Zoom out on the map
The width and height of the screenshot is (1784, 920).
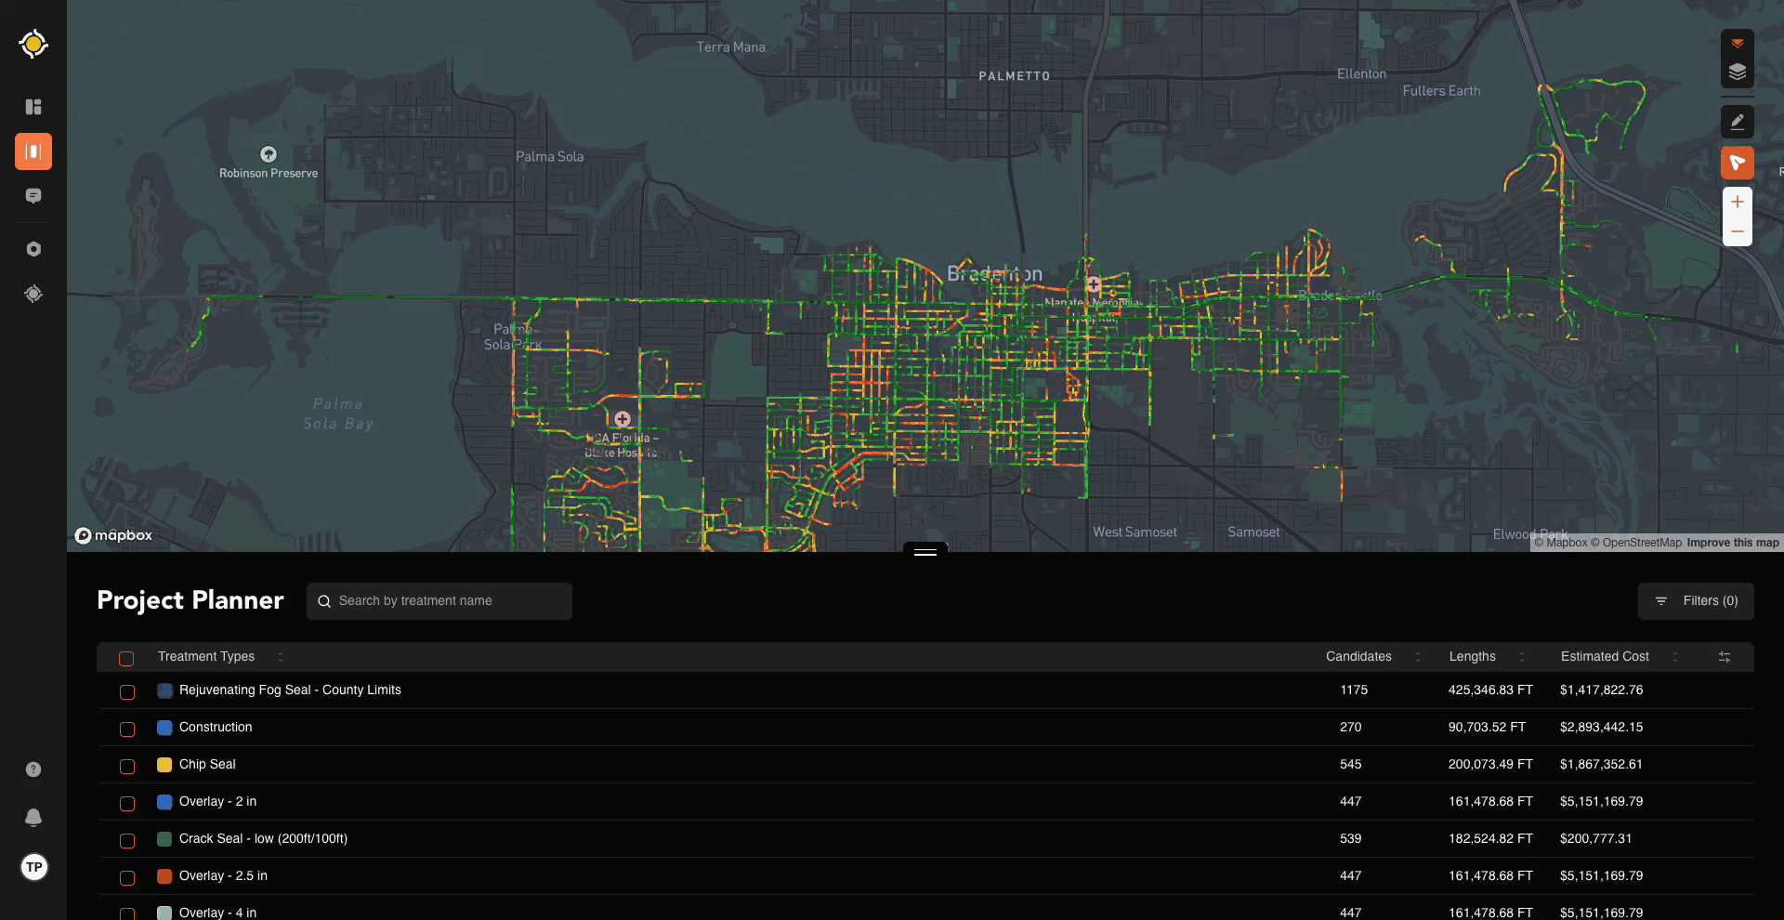(x=1737, y=231)
